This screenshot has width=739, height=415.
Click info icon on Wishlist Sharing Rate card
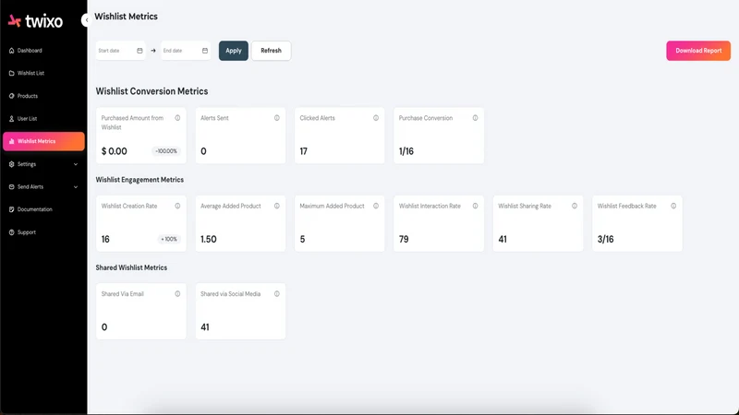(575, 206)
